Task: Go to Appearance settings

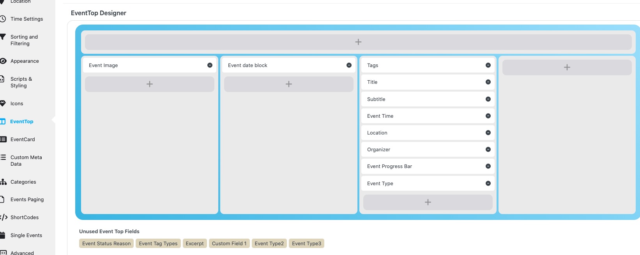Action: (25, 61)
